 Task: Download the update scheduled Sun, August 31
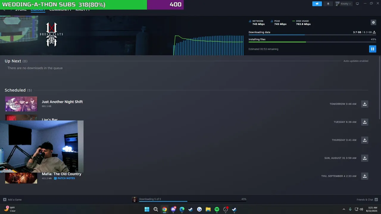pos(365,158)
